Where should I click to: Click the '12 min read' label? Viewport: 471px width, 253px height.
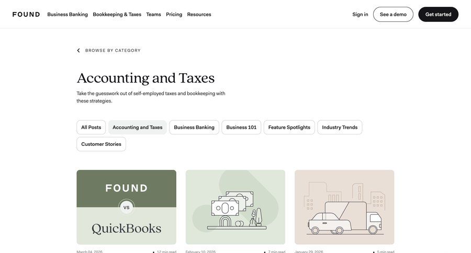166,251
